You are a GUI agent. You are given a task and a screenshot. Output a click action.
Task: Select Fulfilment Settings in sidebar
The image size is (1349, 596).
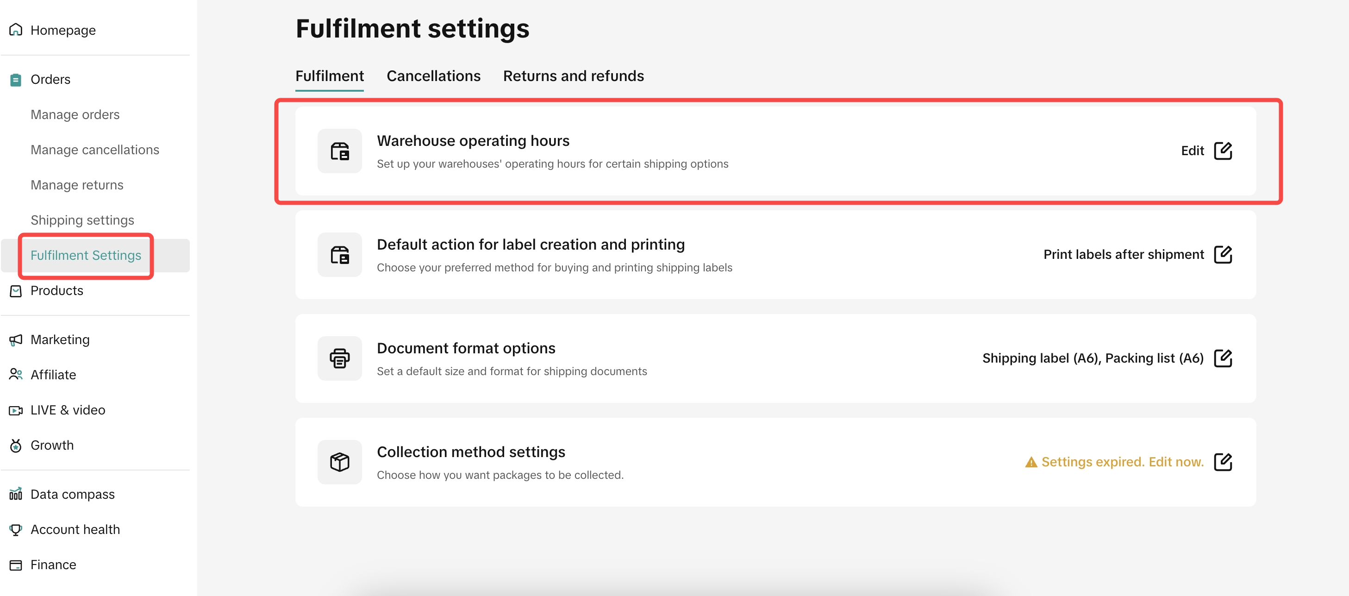point(86,256)
